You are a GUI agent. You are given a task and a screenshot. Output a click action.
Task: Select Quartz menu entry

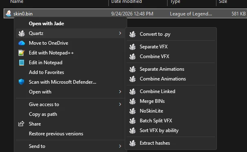pos(70,33)
